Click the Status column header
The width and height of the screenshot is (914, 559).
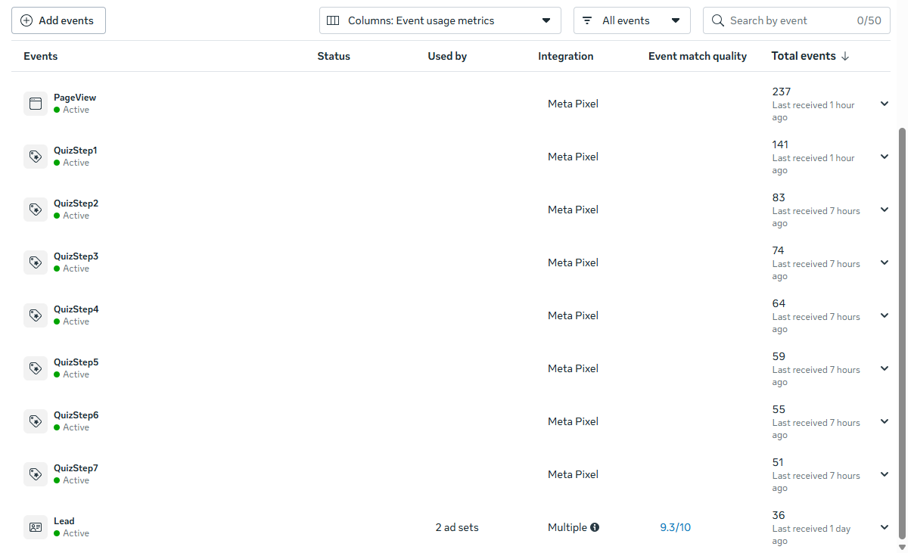(x=334, y=56)
